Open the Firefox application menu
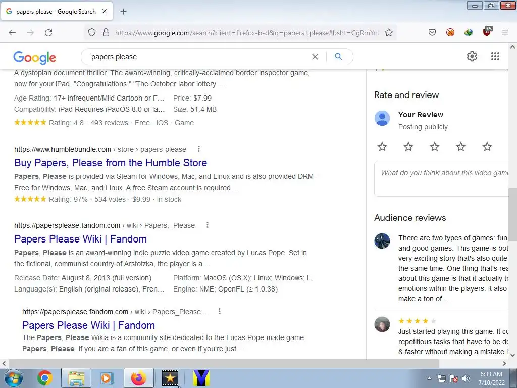The height and width of the screenshot is (388, 517). (x=505, y=32)
